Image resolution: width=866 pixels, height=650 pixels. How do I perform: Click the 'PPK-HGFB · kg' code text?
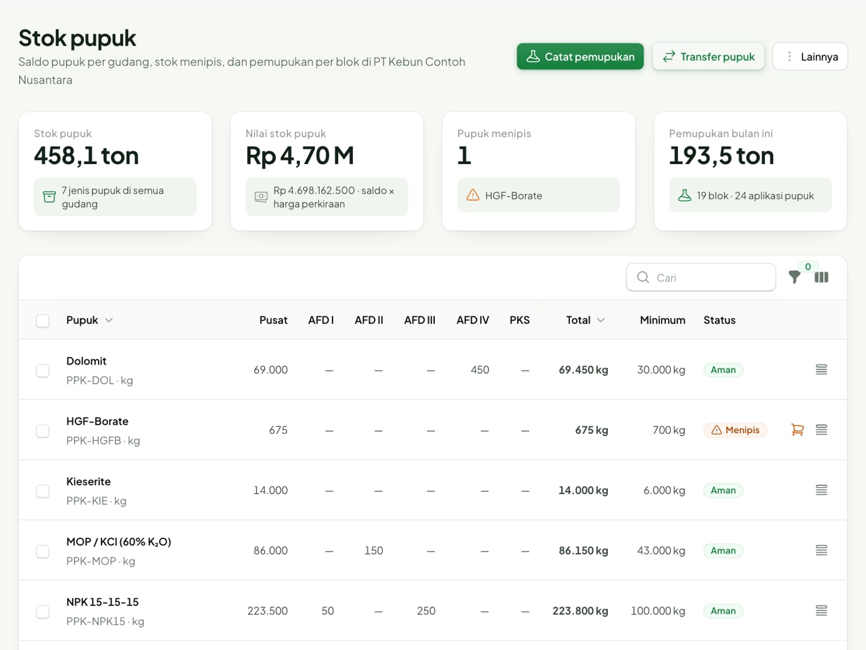pyautogui.click(x=103, y=440)
